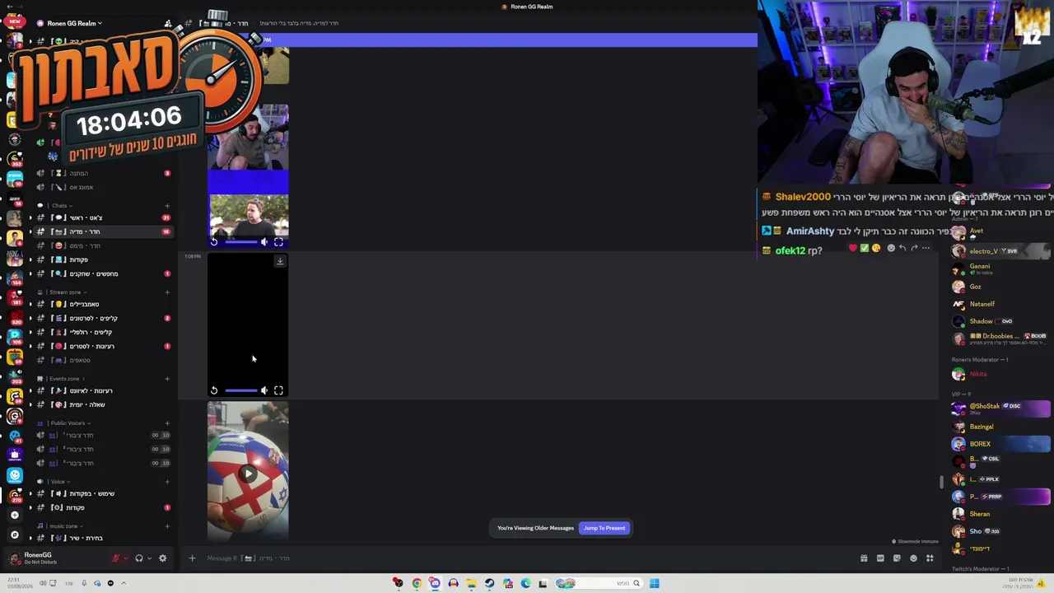Toggle microphone mute in user panel
This screenshot has height=593, width=1054.
[116, 558]
